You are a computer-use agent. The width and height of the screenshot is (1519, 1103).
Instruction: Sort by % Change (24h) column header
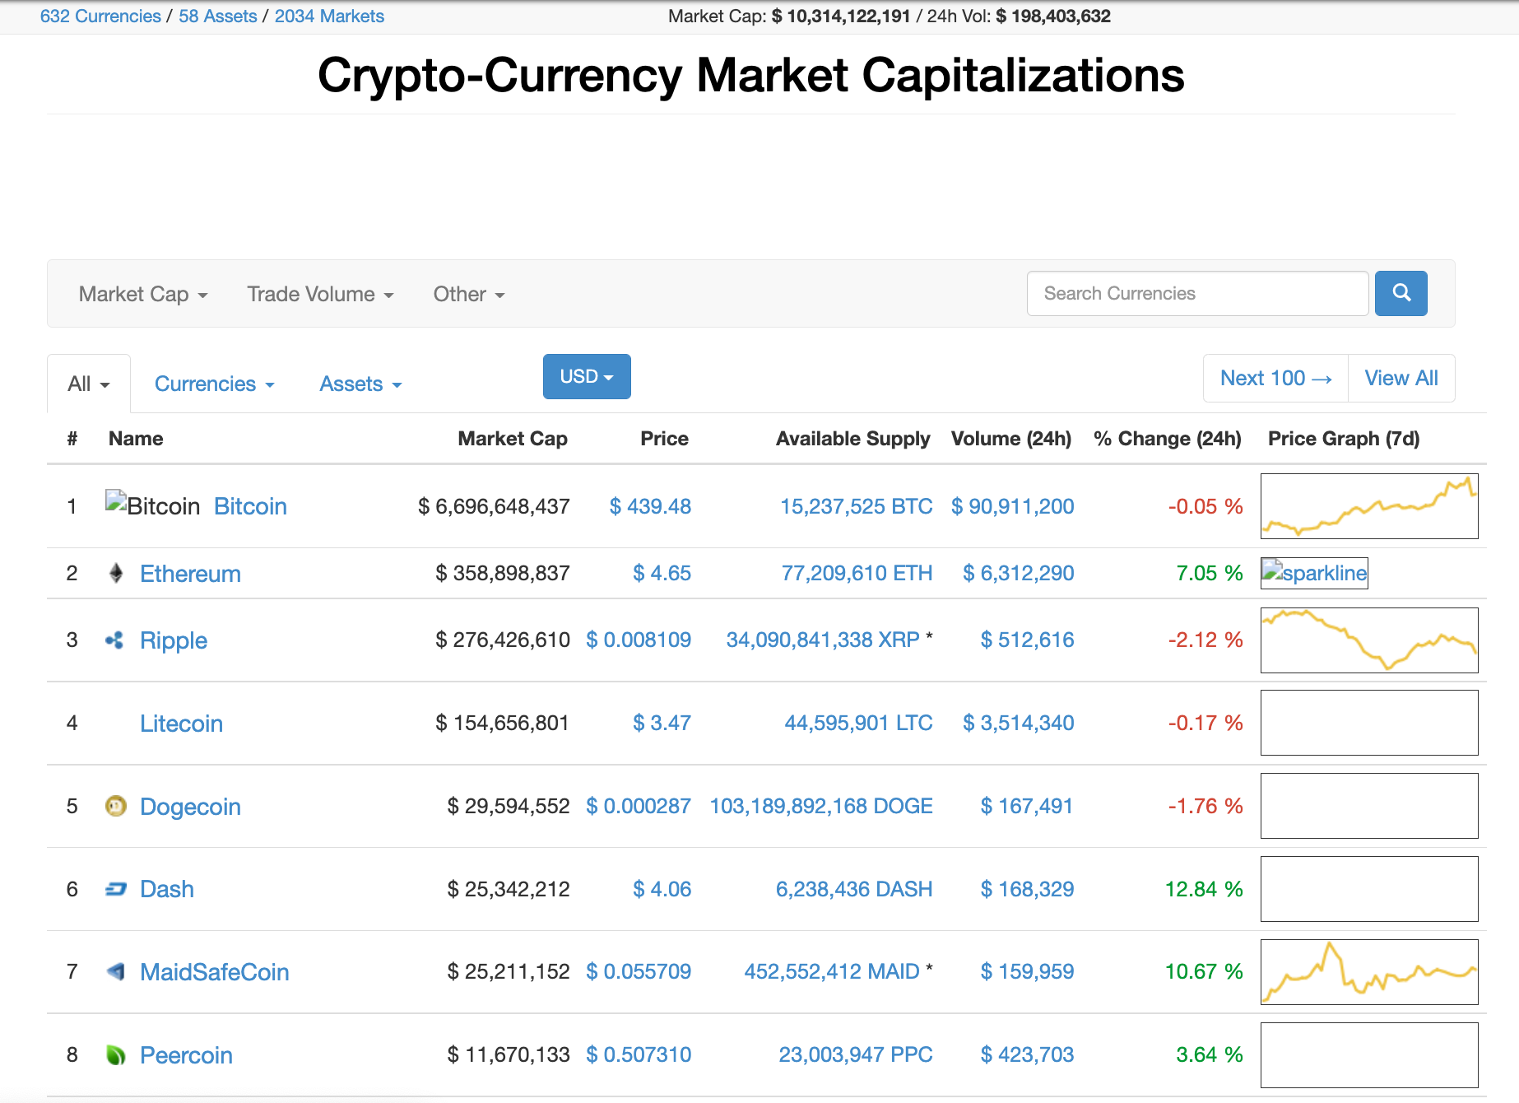pos(1167,439)
